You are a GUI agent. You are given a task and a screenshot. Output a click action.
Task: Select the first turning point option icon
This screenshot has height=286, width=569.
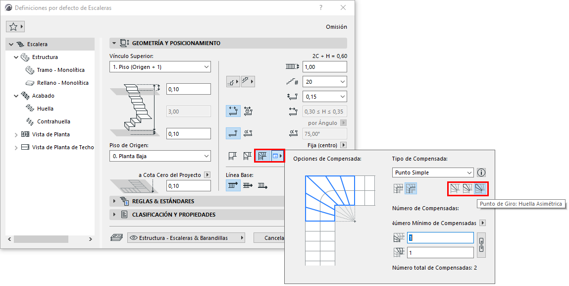pos(455,189)
